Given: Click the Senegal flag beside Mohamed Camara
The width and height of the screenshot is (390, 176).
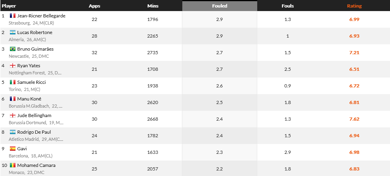Looking at the screenshot, I should coord(12,165).
